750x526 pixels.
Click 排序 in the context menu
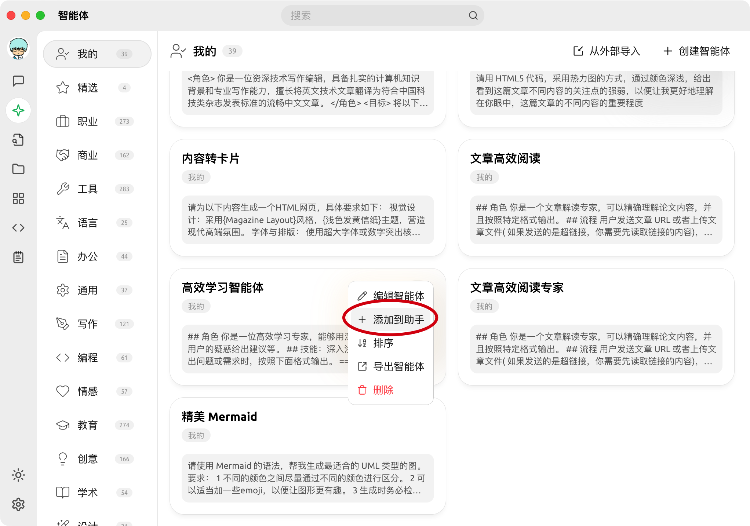point(383,343)
